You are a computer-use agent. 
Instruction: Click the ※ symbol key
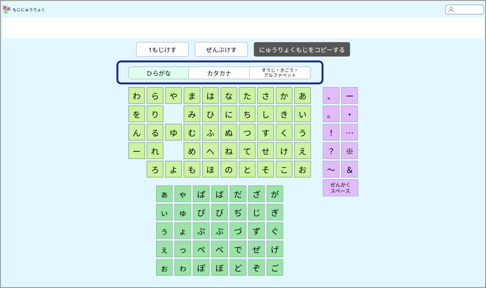pyautogui.click(x=349, y=151)
